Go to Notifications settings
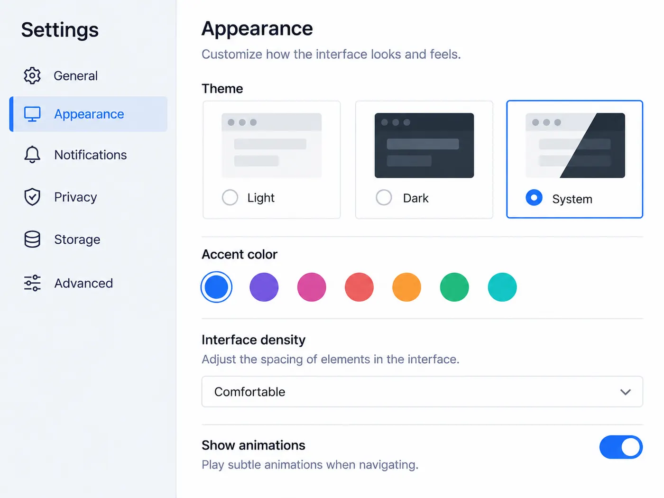 point(88,155)
